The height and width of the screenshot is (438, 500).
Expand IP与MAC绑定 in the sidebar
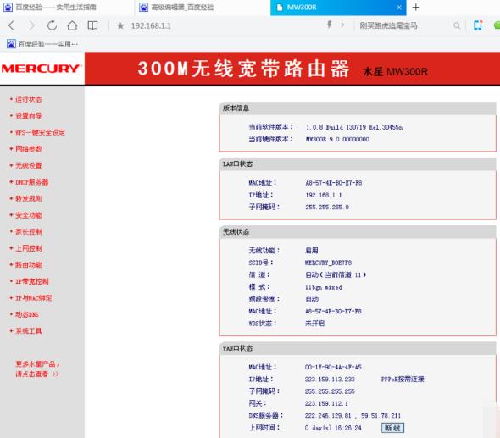point(34,298)
